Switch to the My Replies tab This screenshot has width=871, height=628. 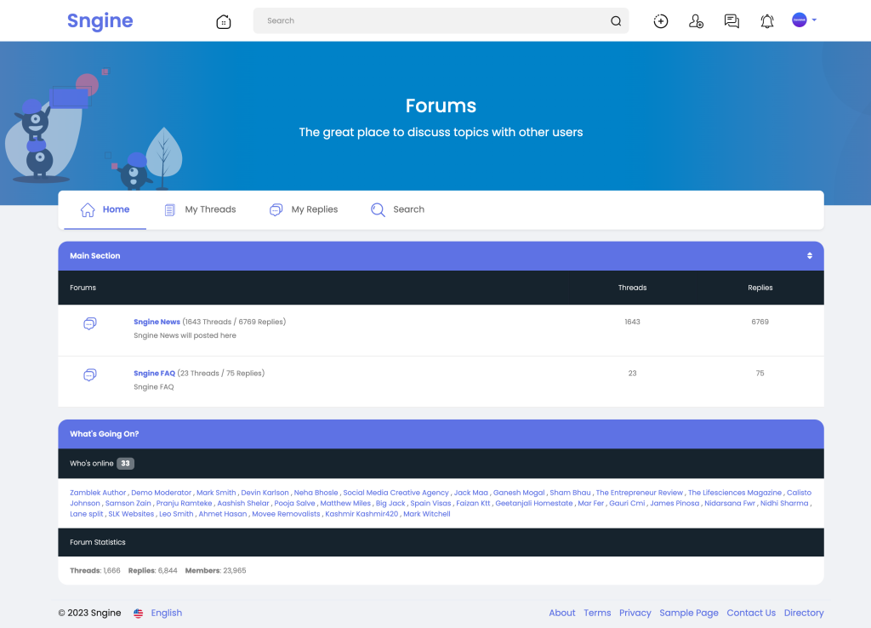coord(304,209)
